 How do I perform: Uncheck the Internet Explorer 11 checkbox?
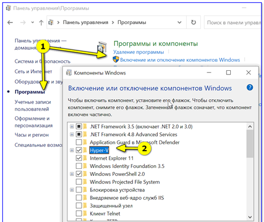coord(79,158)
